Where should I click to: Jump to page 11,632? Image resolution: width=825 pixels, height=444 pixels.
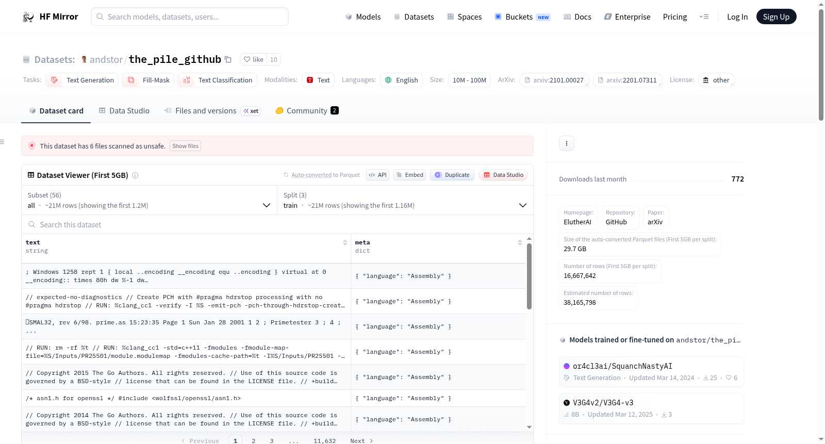pyautogui.click(x=325, y=441)
